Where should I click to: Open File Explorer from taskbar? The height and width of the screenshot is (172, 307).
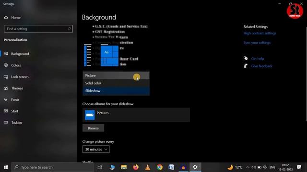click(124, 167)
